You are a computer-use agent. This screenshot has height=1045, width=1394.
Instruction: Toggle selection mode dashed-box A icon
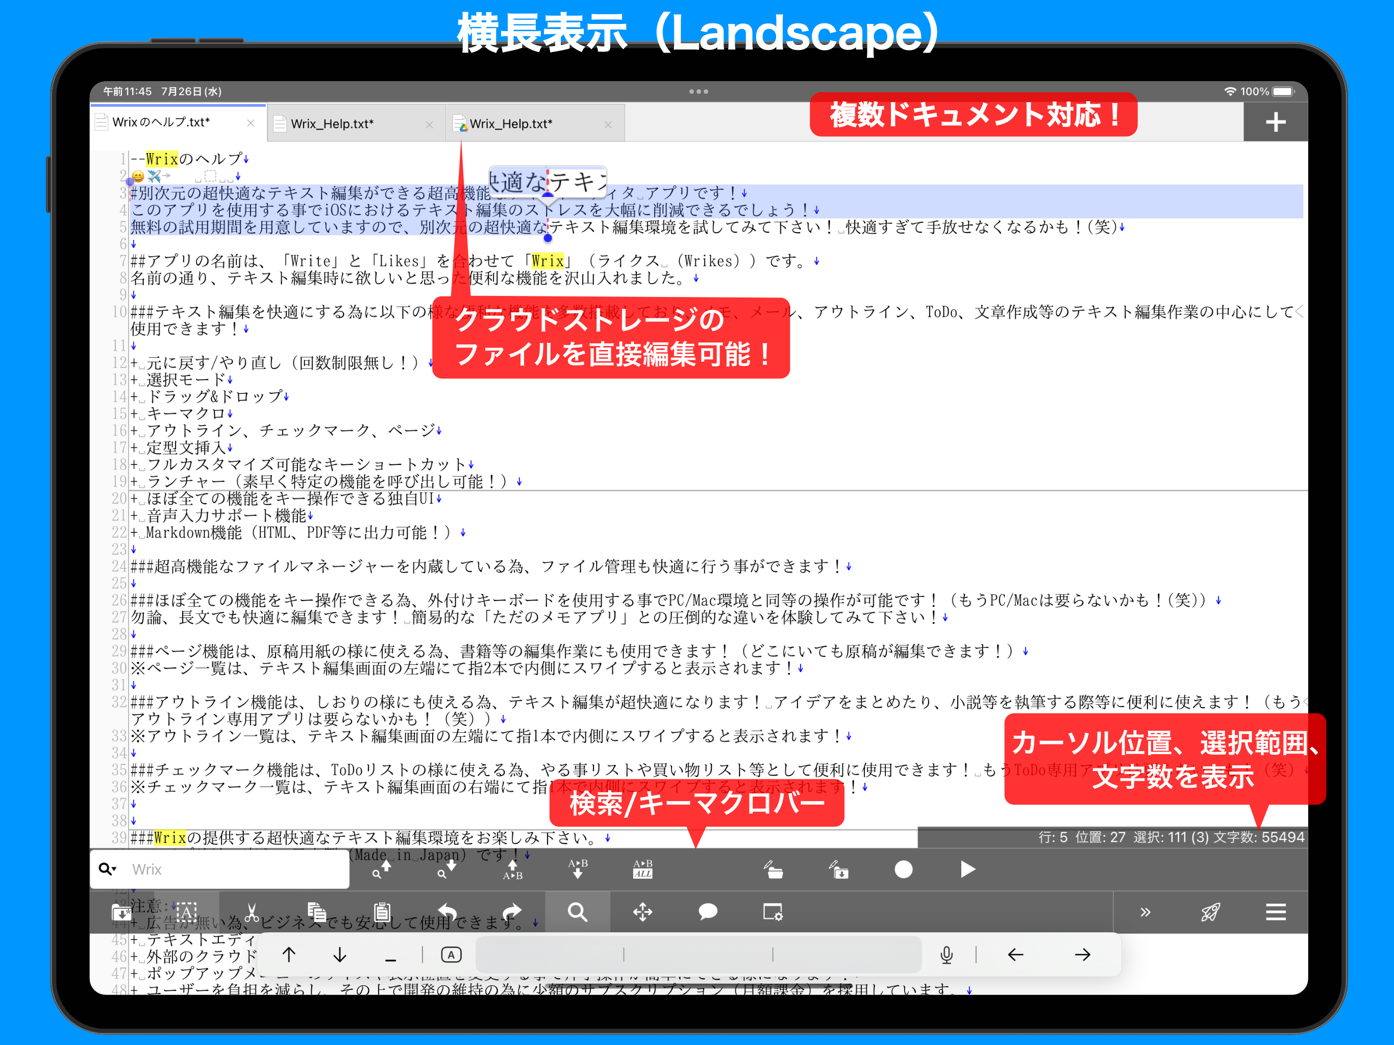[x=186, y=912]
